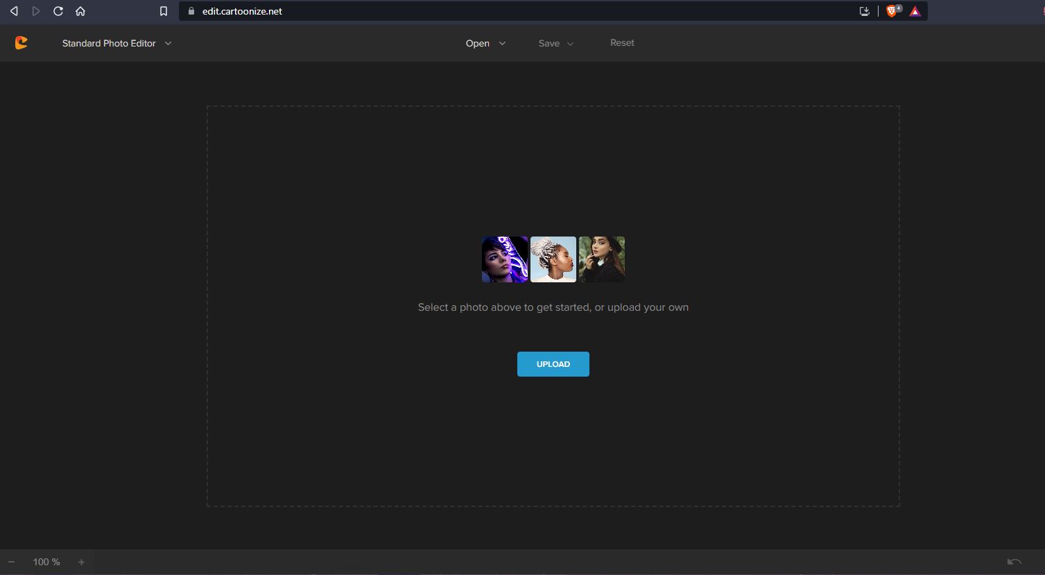Reload the current page
The width and height of the screenshot is (1045, 575).
point(58,11)
